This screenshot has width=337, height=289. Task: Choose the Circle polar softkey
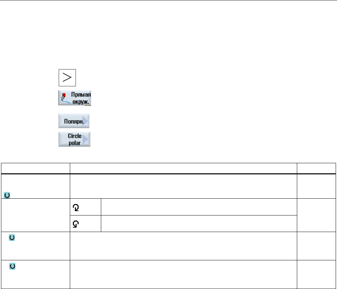(x=74, y=139)
